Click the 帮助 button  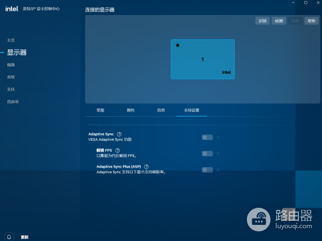point(311,21)
